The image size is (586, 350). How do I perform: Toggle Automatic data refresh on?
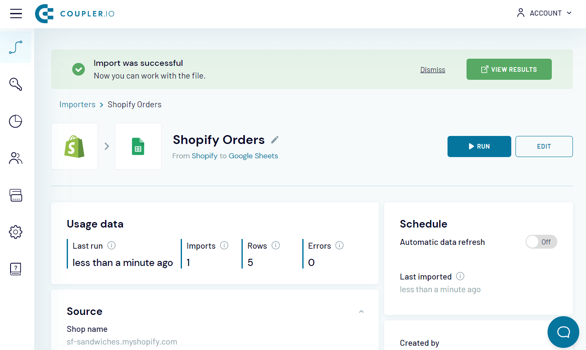click(541, 241)
